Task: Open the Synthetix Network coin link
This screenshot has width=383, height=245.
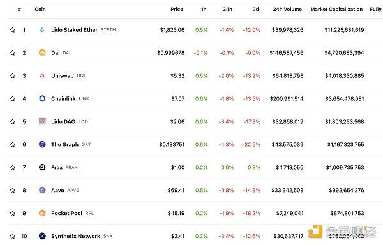Action: pyautogui.click(x=75, y=236)
